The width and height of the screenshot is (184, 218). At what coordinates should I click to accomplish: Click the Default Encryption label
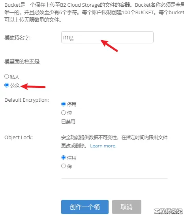coord(26,100)
